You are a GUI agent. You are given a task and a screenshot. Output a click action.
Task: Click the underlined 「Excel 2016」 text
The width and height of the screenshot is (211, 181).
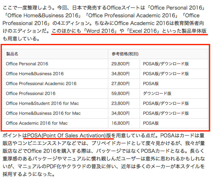click(x=143, y=31)
